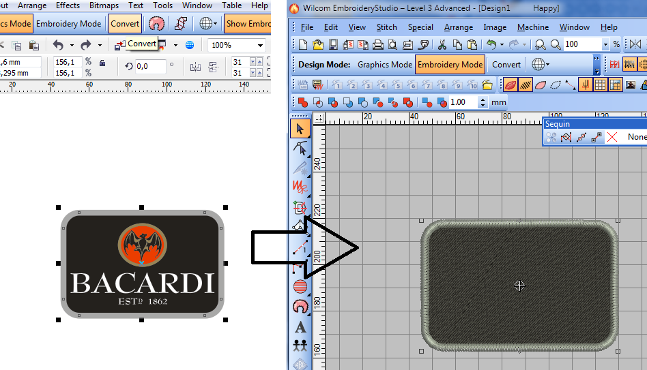
Task: Activate the Zoom magnifier tool
Action: [555, 44]
